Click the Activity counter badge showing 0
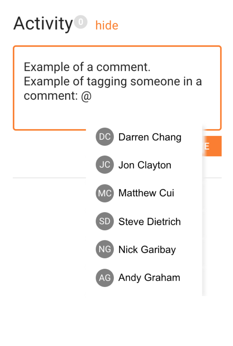 pos(80,22)
